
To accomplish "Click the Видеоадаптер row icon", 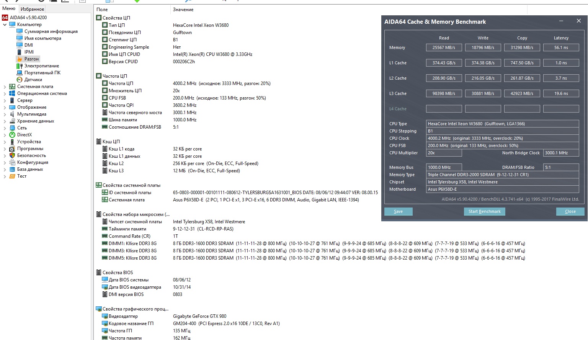I will 105,316.
